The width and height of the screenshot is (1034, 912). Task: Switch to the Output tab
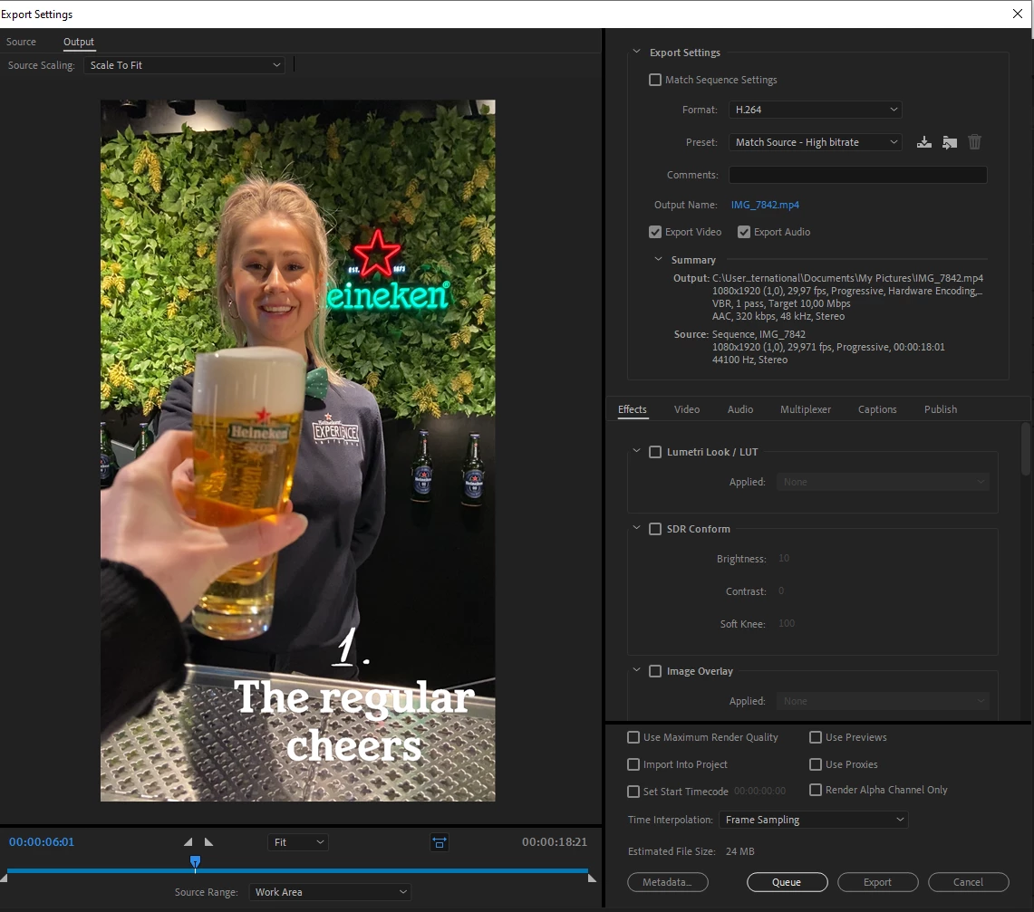pyautogui.click(x=79, y=42)
